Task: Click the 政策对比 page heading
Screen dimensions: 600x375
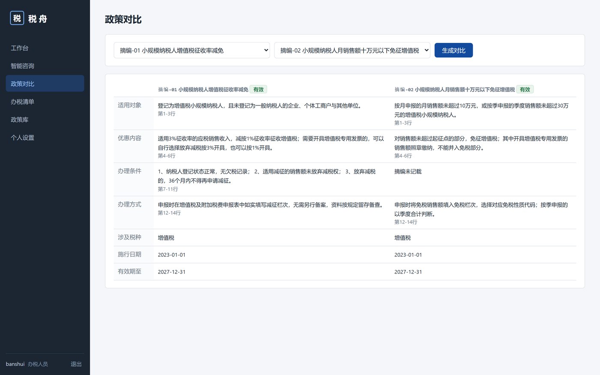Action: (x=123, y=19)
